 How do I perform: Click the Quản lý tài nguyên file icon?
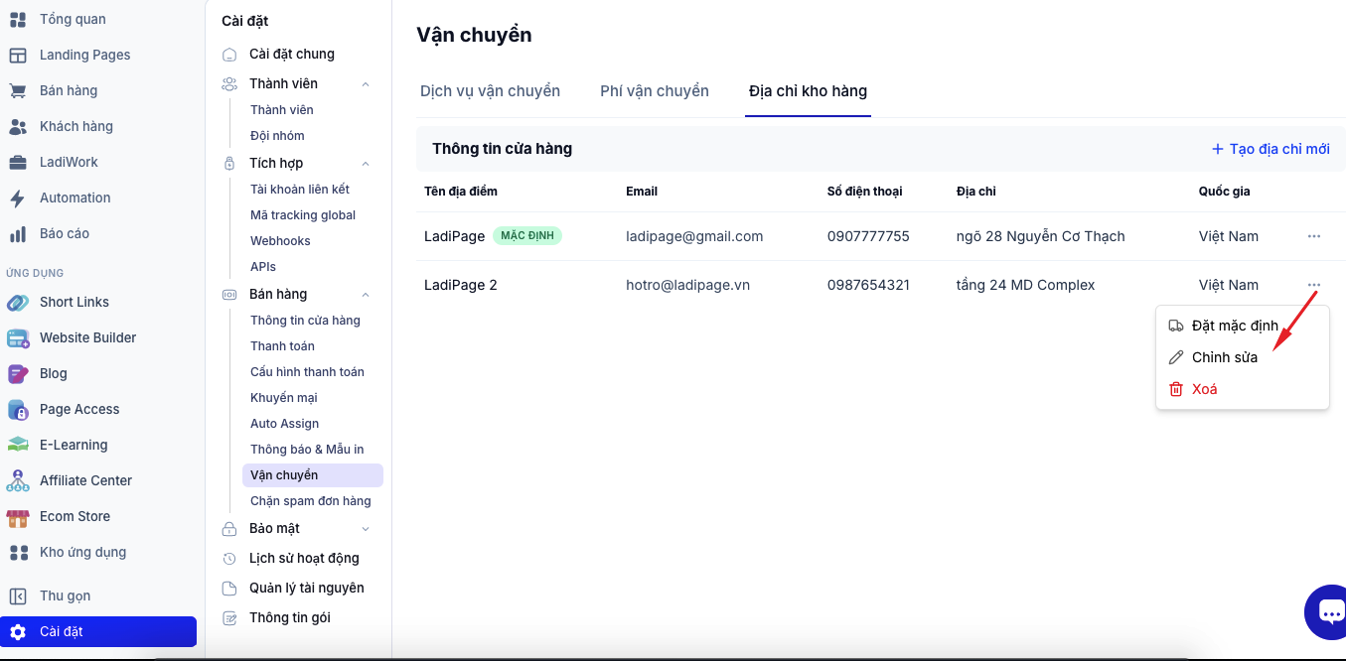[229, 588]
